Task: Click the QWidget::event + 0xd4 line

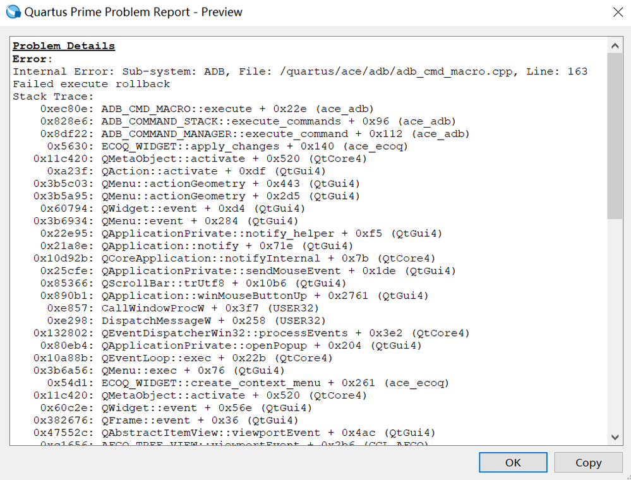Action: [172, 209]
